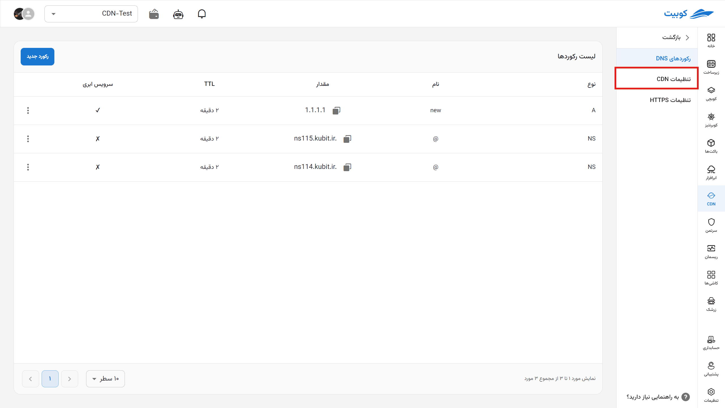
Task: Select رکوردهای DNS menu item
Action: tap(657, 58)
